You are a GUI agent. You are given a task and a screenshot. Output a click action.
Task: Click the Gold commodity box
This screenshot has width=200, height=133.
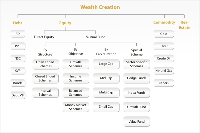click(164, 34)
